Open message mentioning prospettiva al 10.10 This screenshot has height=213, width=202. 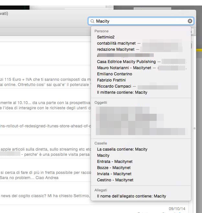[45, 100]
